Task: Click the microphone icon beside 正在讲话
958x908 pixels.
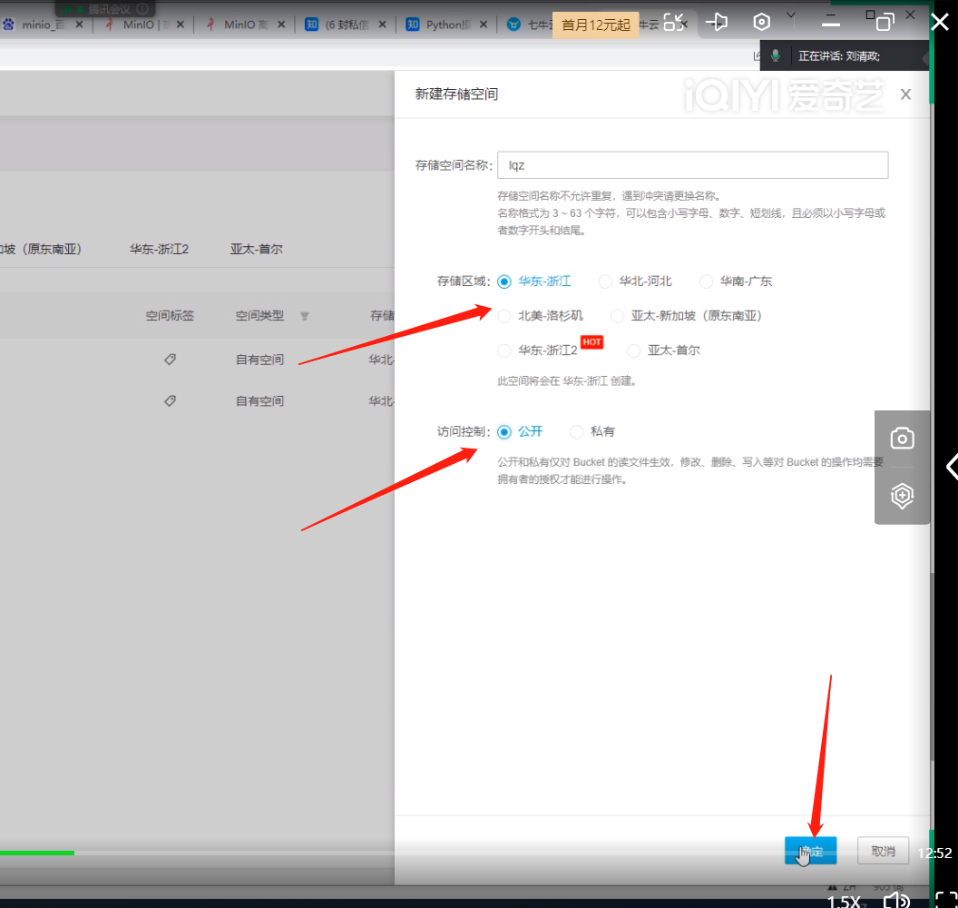Action: (x=776, y=55)
